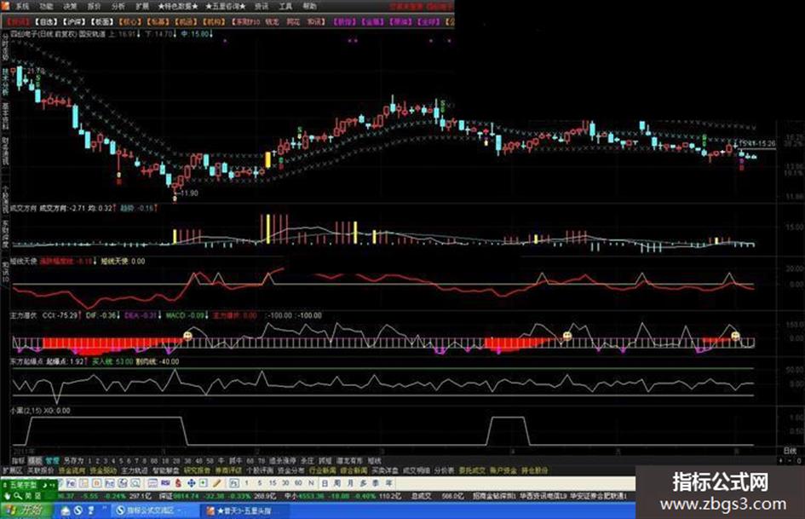
Task: Select the 15-minute period toolbar button
Action: click(272, 483)
